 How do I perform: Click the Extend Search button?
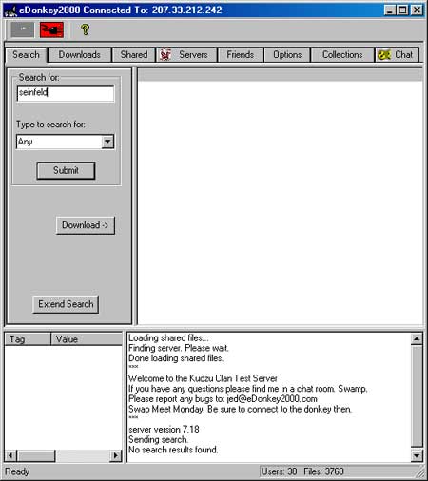(x=66, y=304)
